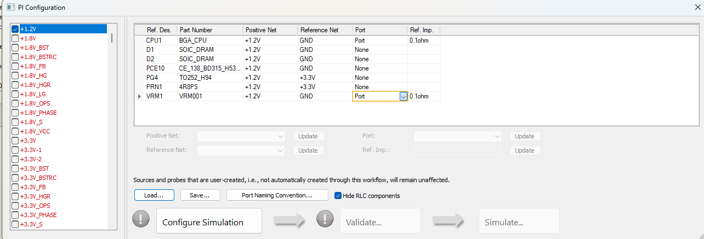Select the CPU1 BGA_CPU table row

pos(192,40)
